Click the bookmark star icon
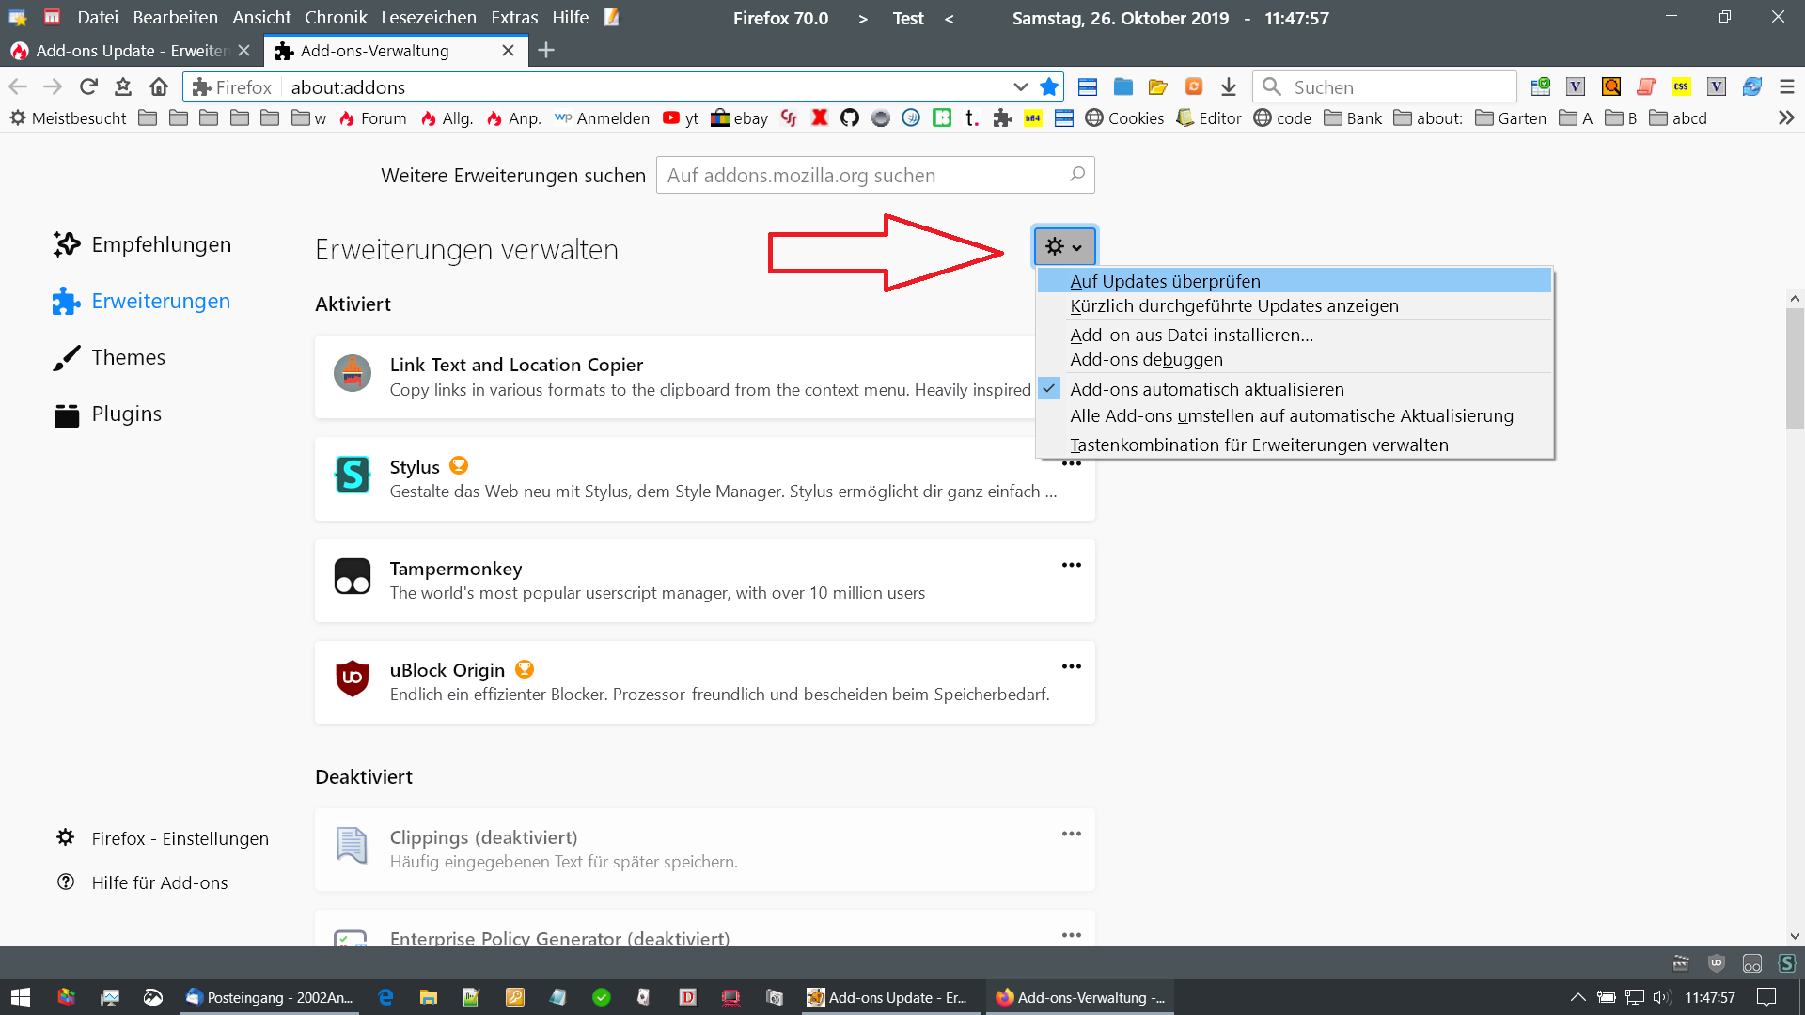Image resolution: width=1805 pixels, height=1015 pixels. 1049,86
